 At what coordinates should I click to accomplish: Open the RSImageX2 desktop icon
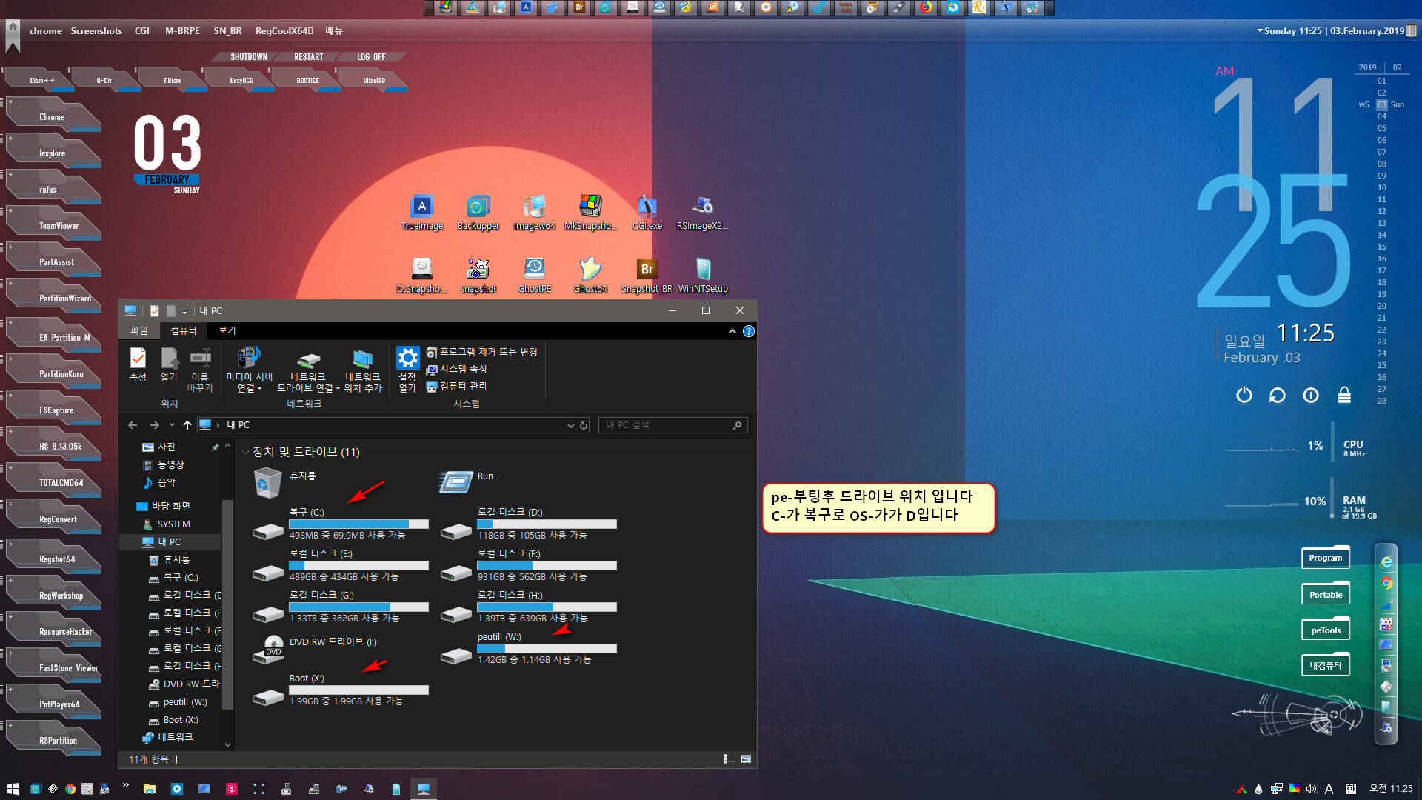click(702, 213)
